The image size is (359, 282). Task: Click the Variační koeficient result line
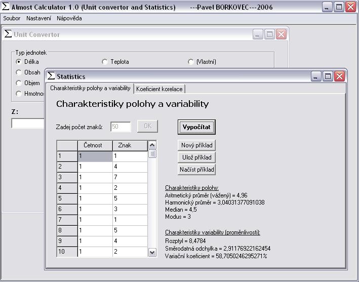click(x=216, y=256)
